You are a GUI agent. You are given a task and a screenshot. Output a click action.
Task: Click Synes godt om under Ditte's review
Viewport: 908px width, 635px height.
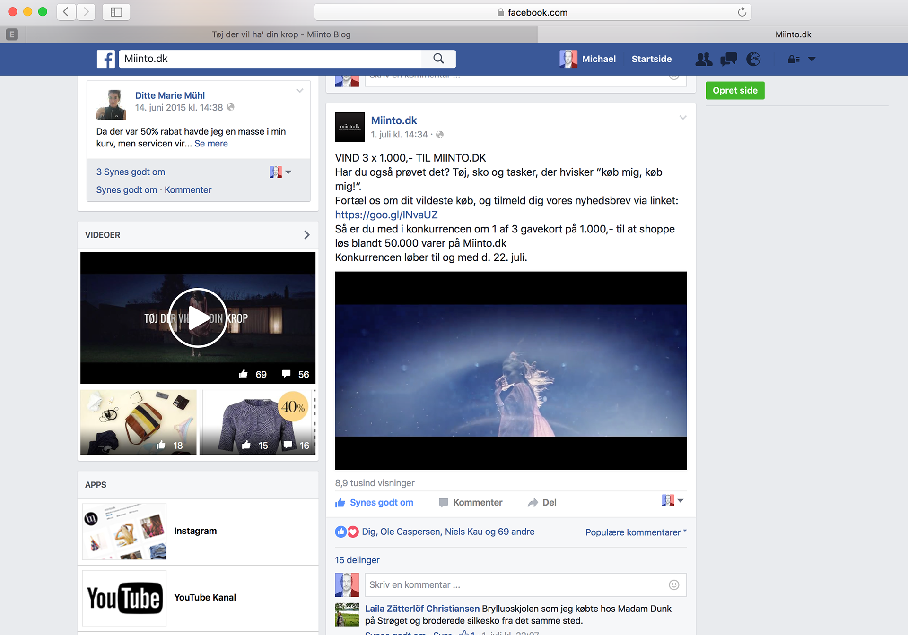126,190
